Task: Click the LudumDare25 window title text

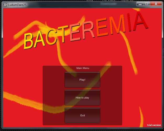Action: point(17,5)
